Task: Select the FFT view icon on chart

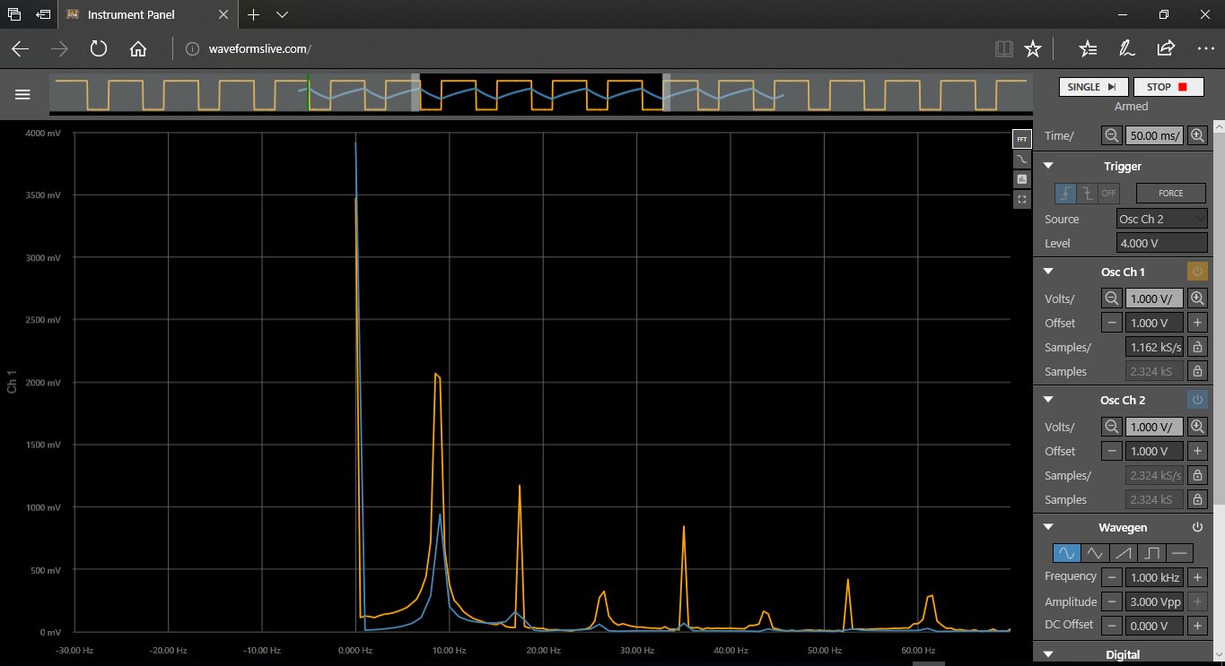Action: (1021, 139)
